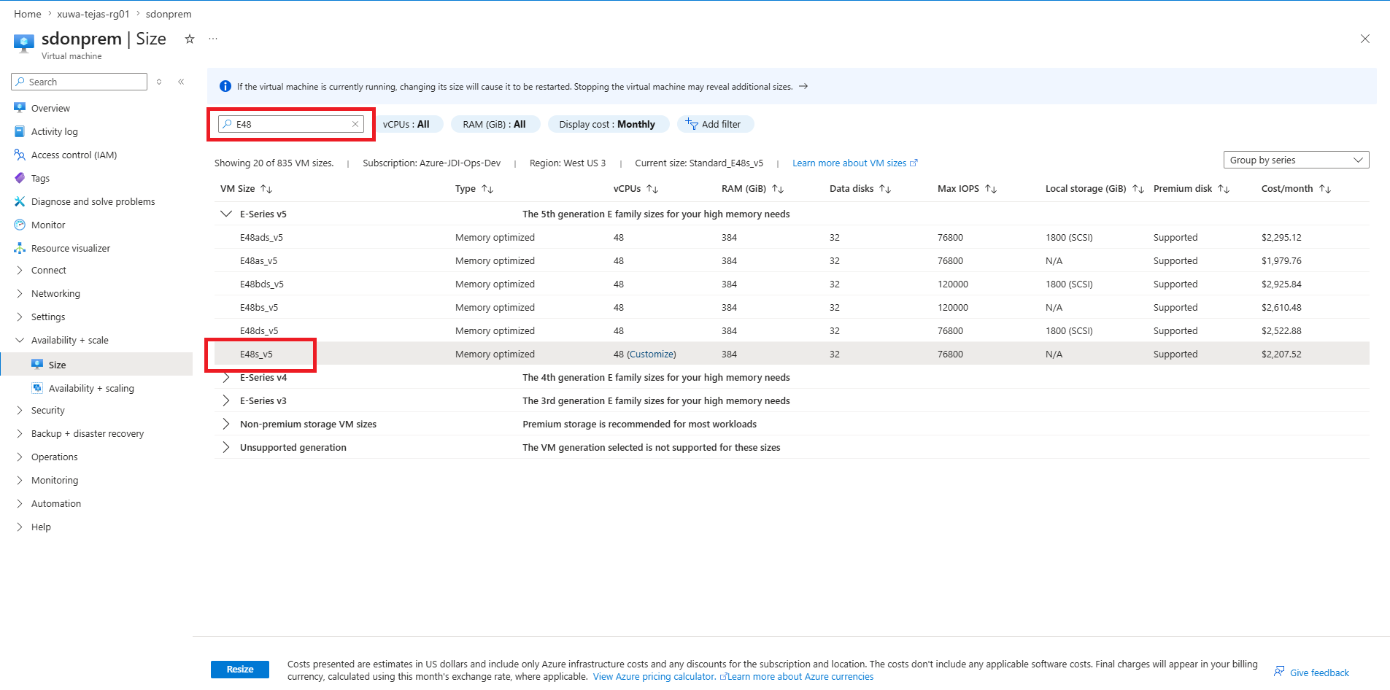Expand Backup + disaster recovery section
The width and height of the screenshot is (1390, 690).
coord(20,433)
